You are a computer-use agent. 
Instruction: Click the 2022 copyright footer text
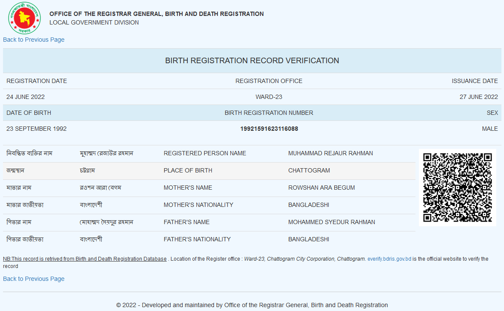tap(252, 305)
